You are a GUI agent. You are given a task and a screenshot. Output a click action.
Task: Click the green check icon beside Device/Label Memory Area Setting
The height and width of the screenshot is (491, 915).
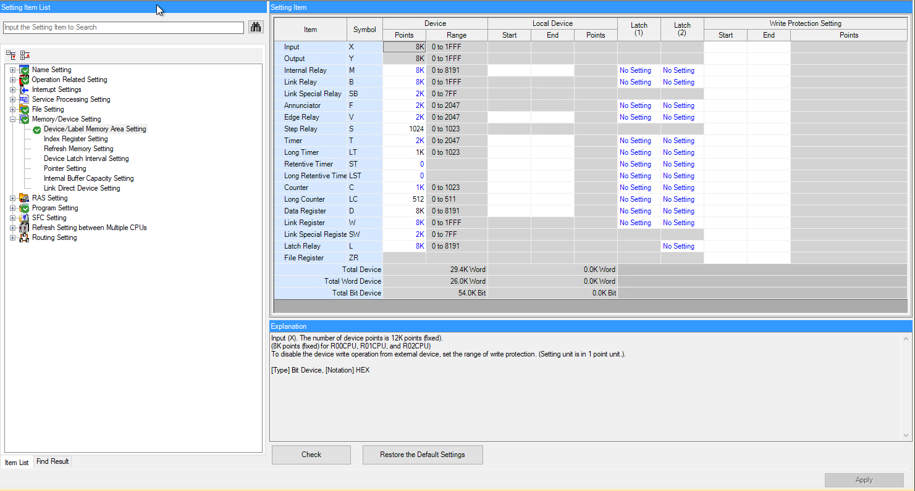point(37,130)
